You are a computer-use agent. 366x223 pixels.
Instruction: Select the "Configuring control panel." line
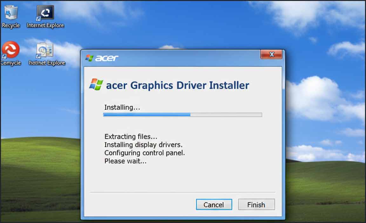click(145, 153)
